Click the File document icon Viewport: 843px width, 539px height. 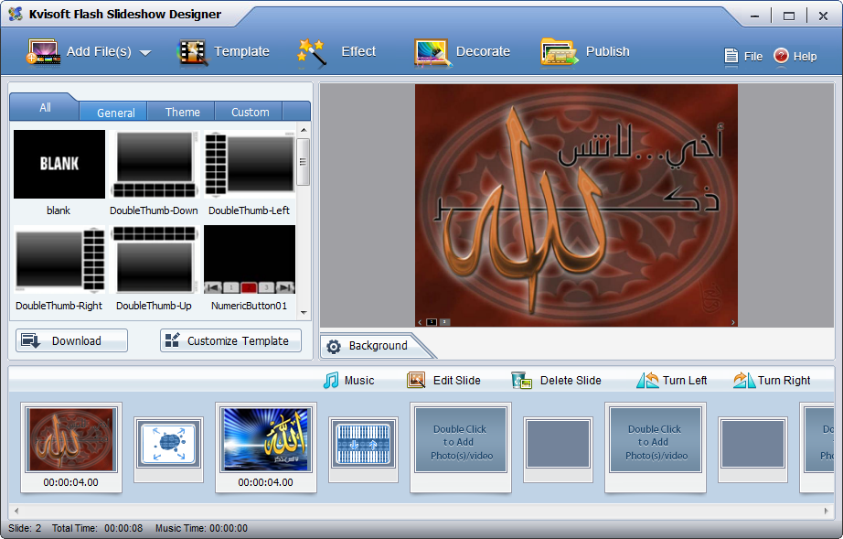click(x=731, y=56)
